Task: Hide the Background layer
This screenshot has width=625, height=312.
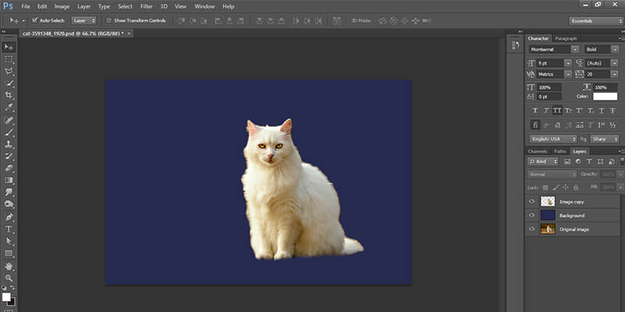Action: coord(531,215)
